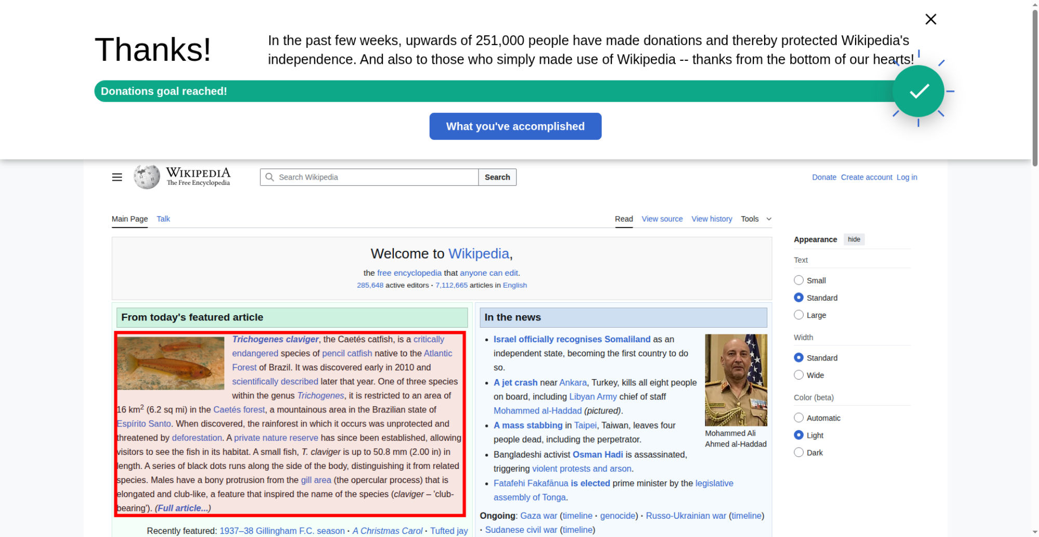Viewport: 1039px width, 537px height.
Task: Open the Caetés catfish thumbnail image
Action: [170, 363]
